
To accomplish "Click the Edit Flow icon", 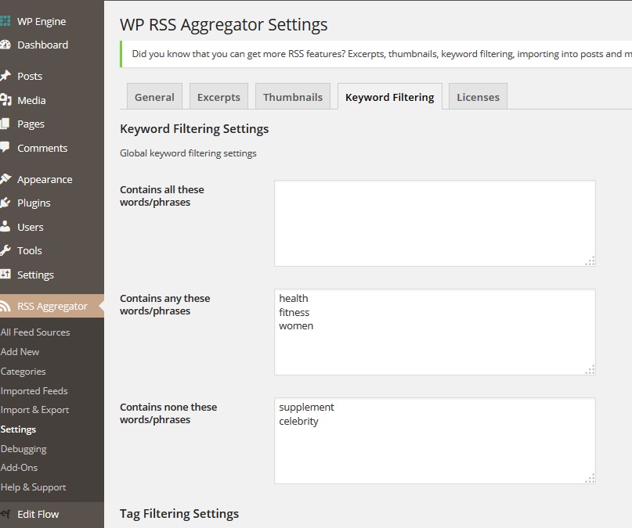I will coord(5,514).
